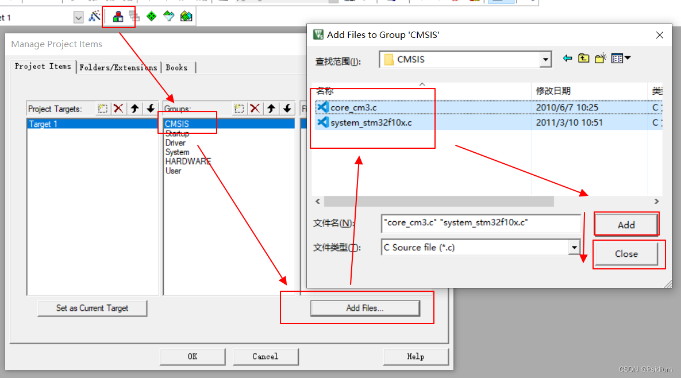
Task: Move Project Target up arrow
Action: point(134,109)
